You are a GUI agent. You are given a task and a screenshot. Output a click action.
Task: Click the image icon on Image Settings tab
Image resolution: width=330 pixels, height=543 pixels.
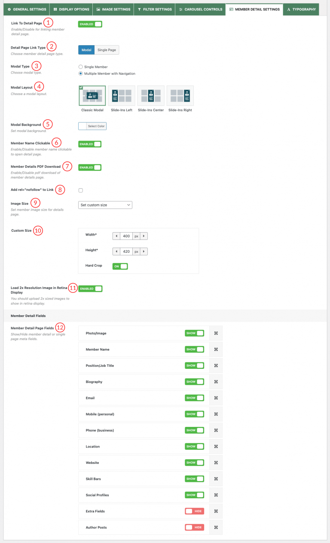(98, 9)
